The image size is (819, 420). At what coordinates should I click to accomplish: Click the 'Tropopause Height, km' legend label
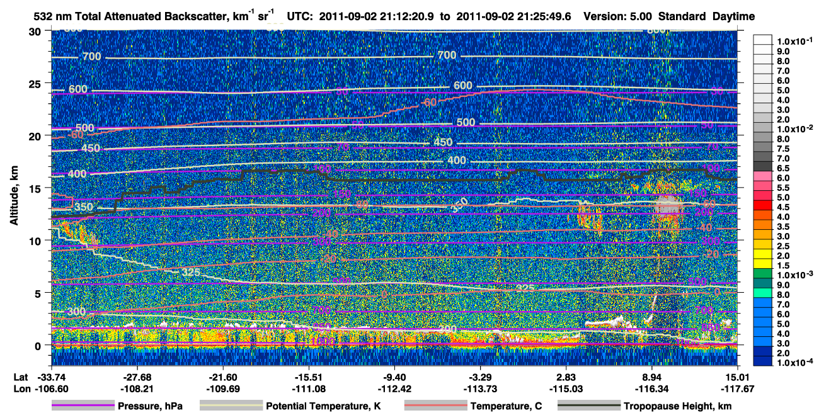click(678, 406)
